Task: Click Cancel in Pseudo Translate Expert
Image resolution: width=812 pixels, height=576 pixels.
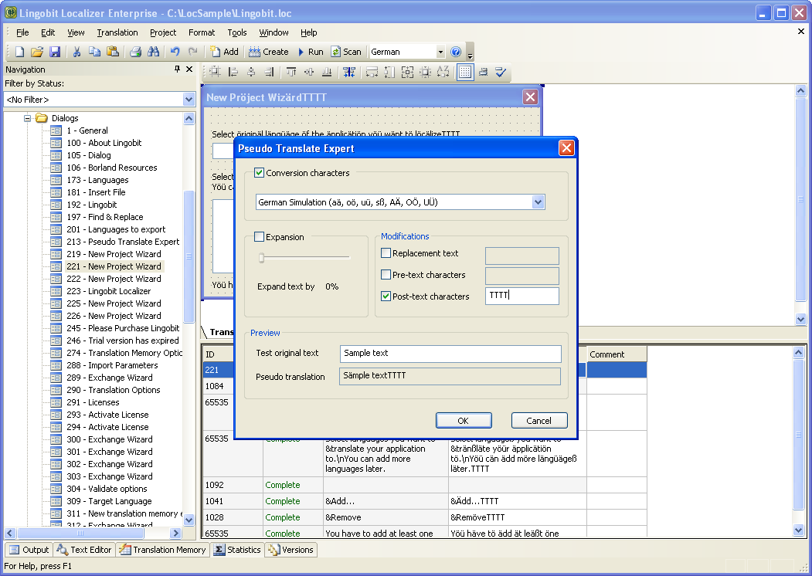Action: point(539,421)
